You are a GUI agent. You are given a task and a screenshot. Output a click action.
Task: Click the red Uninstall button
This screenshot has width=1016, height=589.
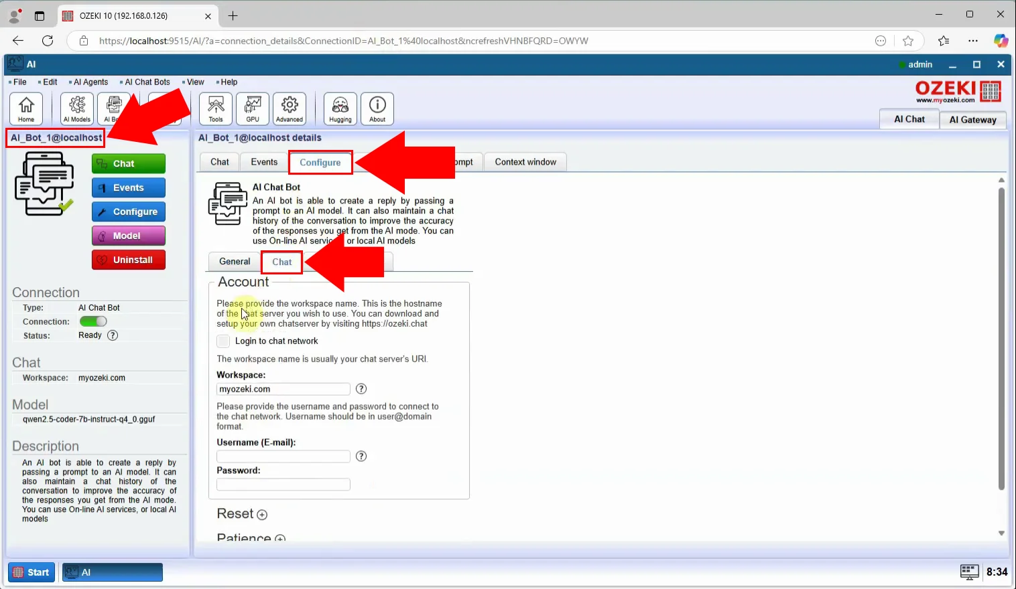coord(129,260)
